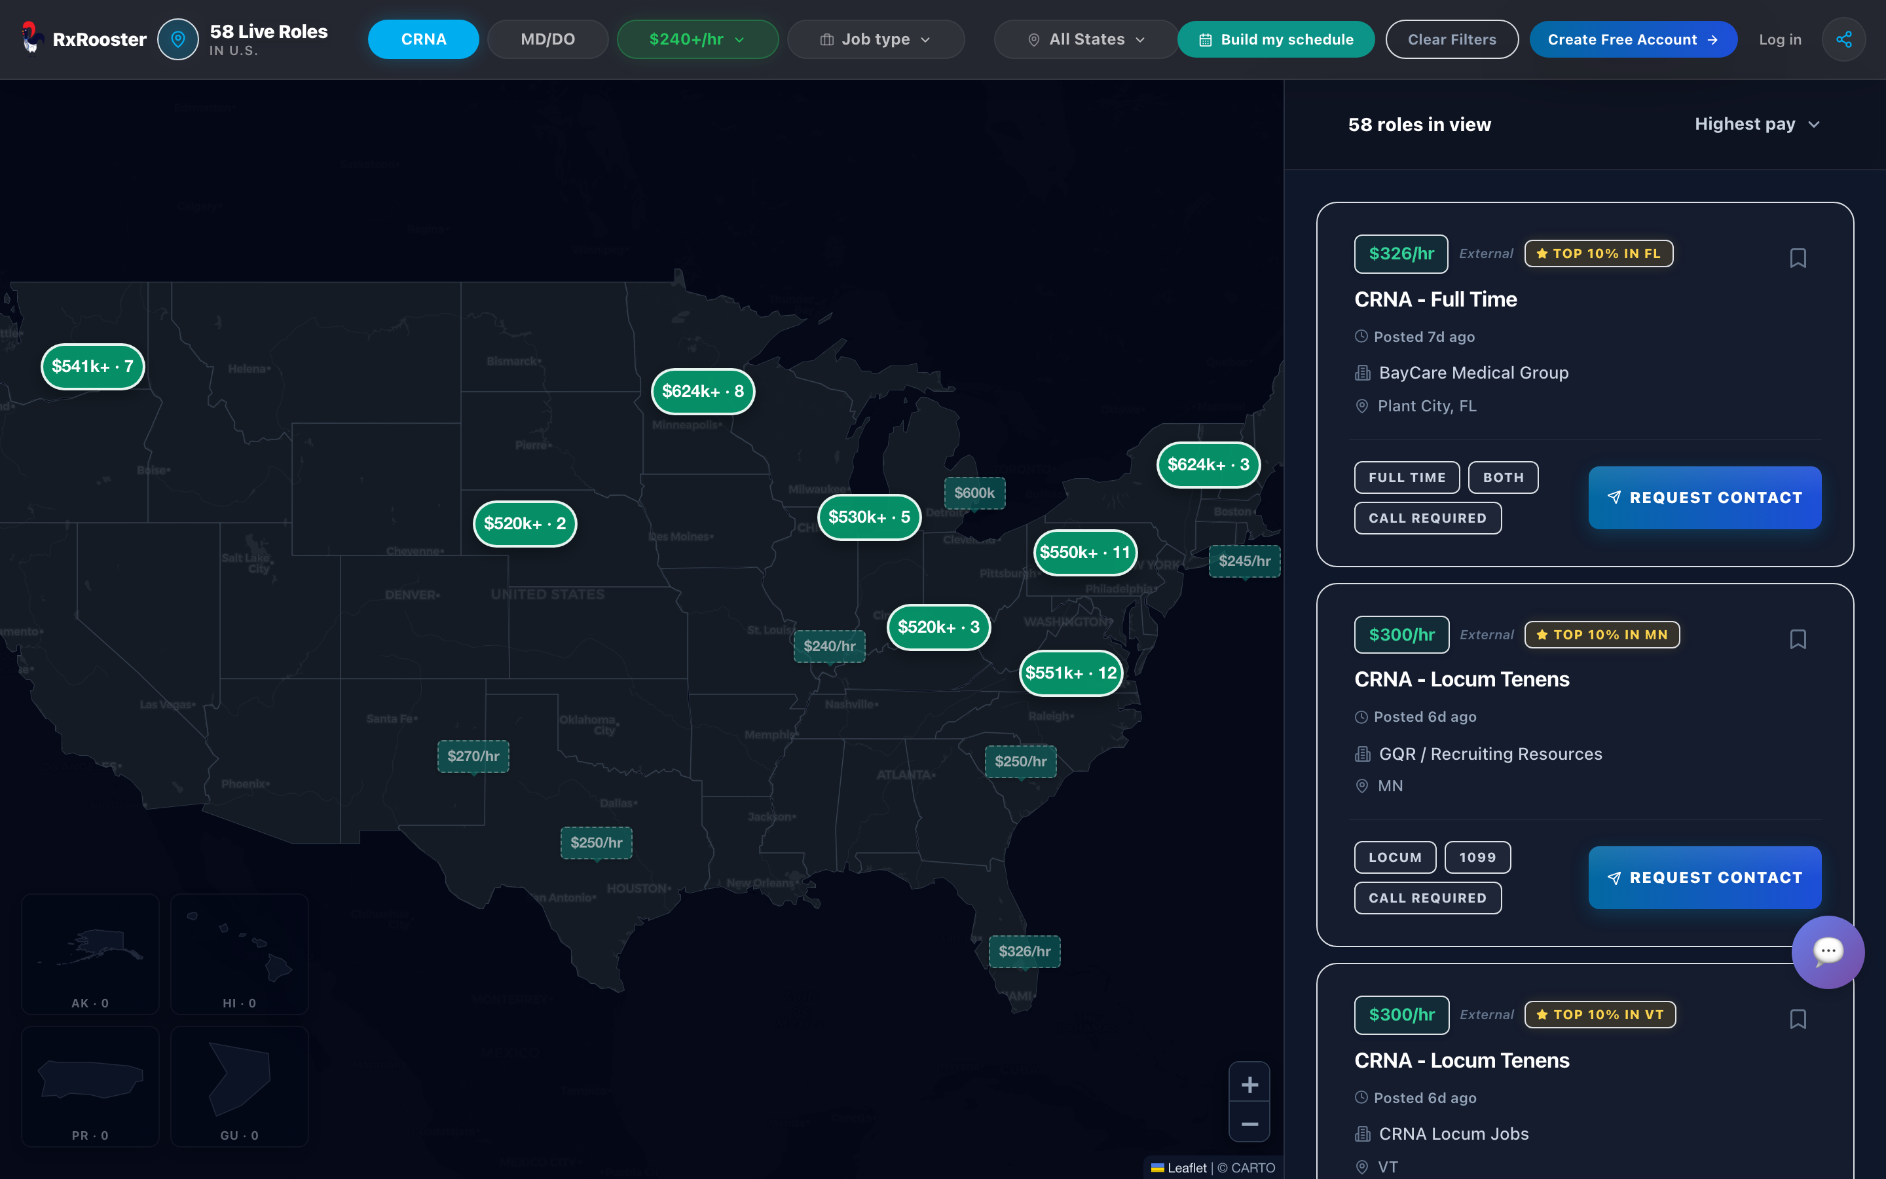1886x1179 pixels.
Task: Select the $624k+ · 3 map cluster
Action: tap(1209, 465)
